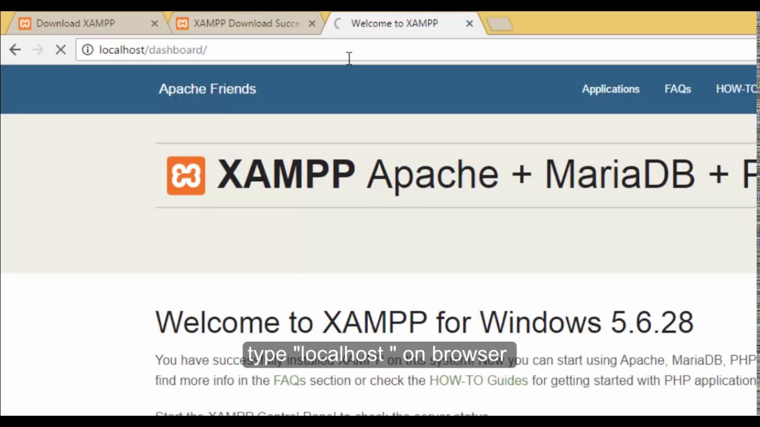
Task: Stop loading the page
Action: pos(61,50)
